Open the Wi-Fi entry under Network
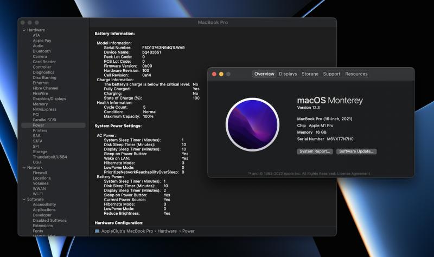Image resolution: width=434 pixels, height=257 pixels. point(37,194)
